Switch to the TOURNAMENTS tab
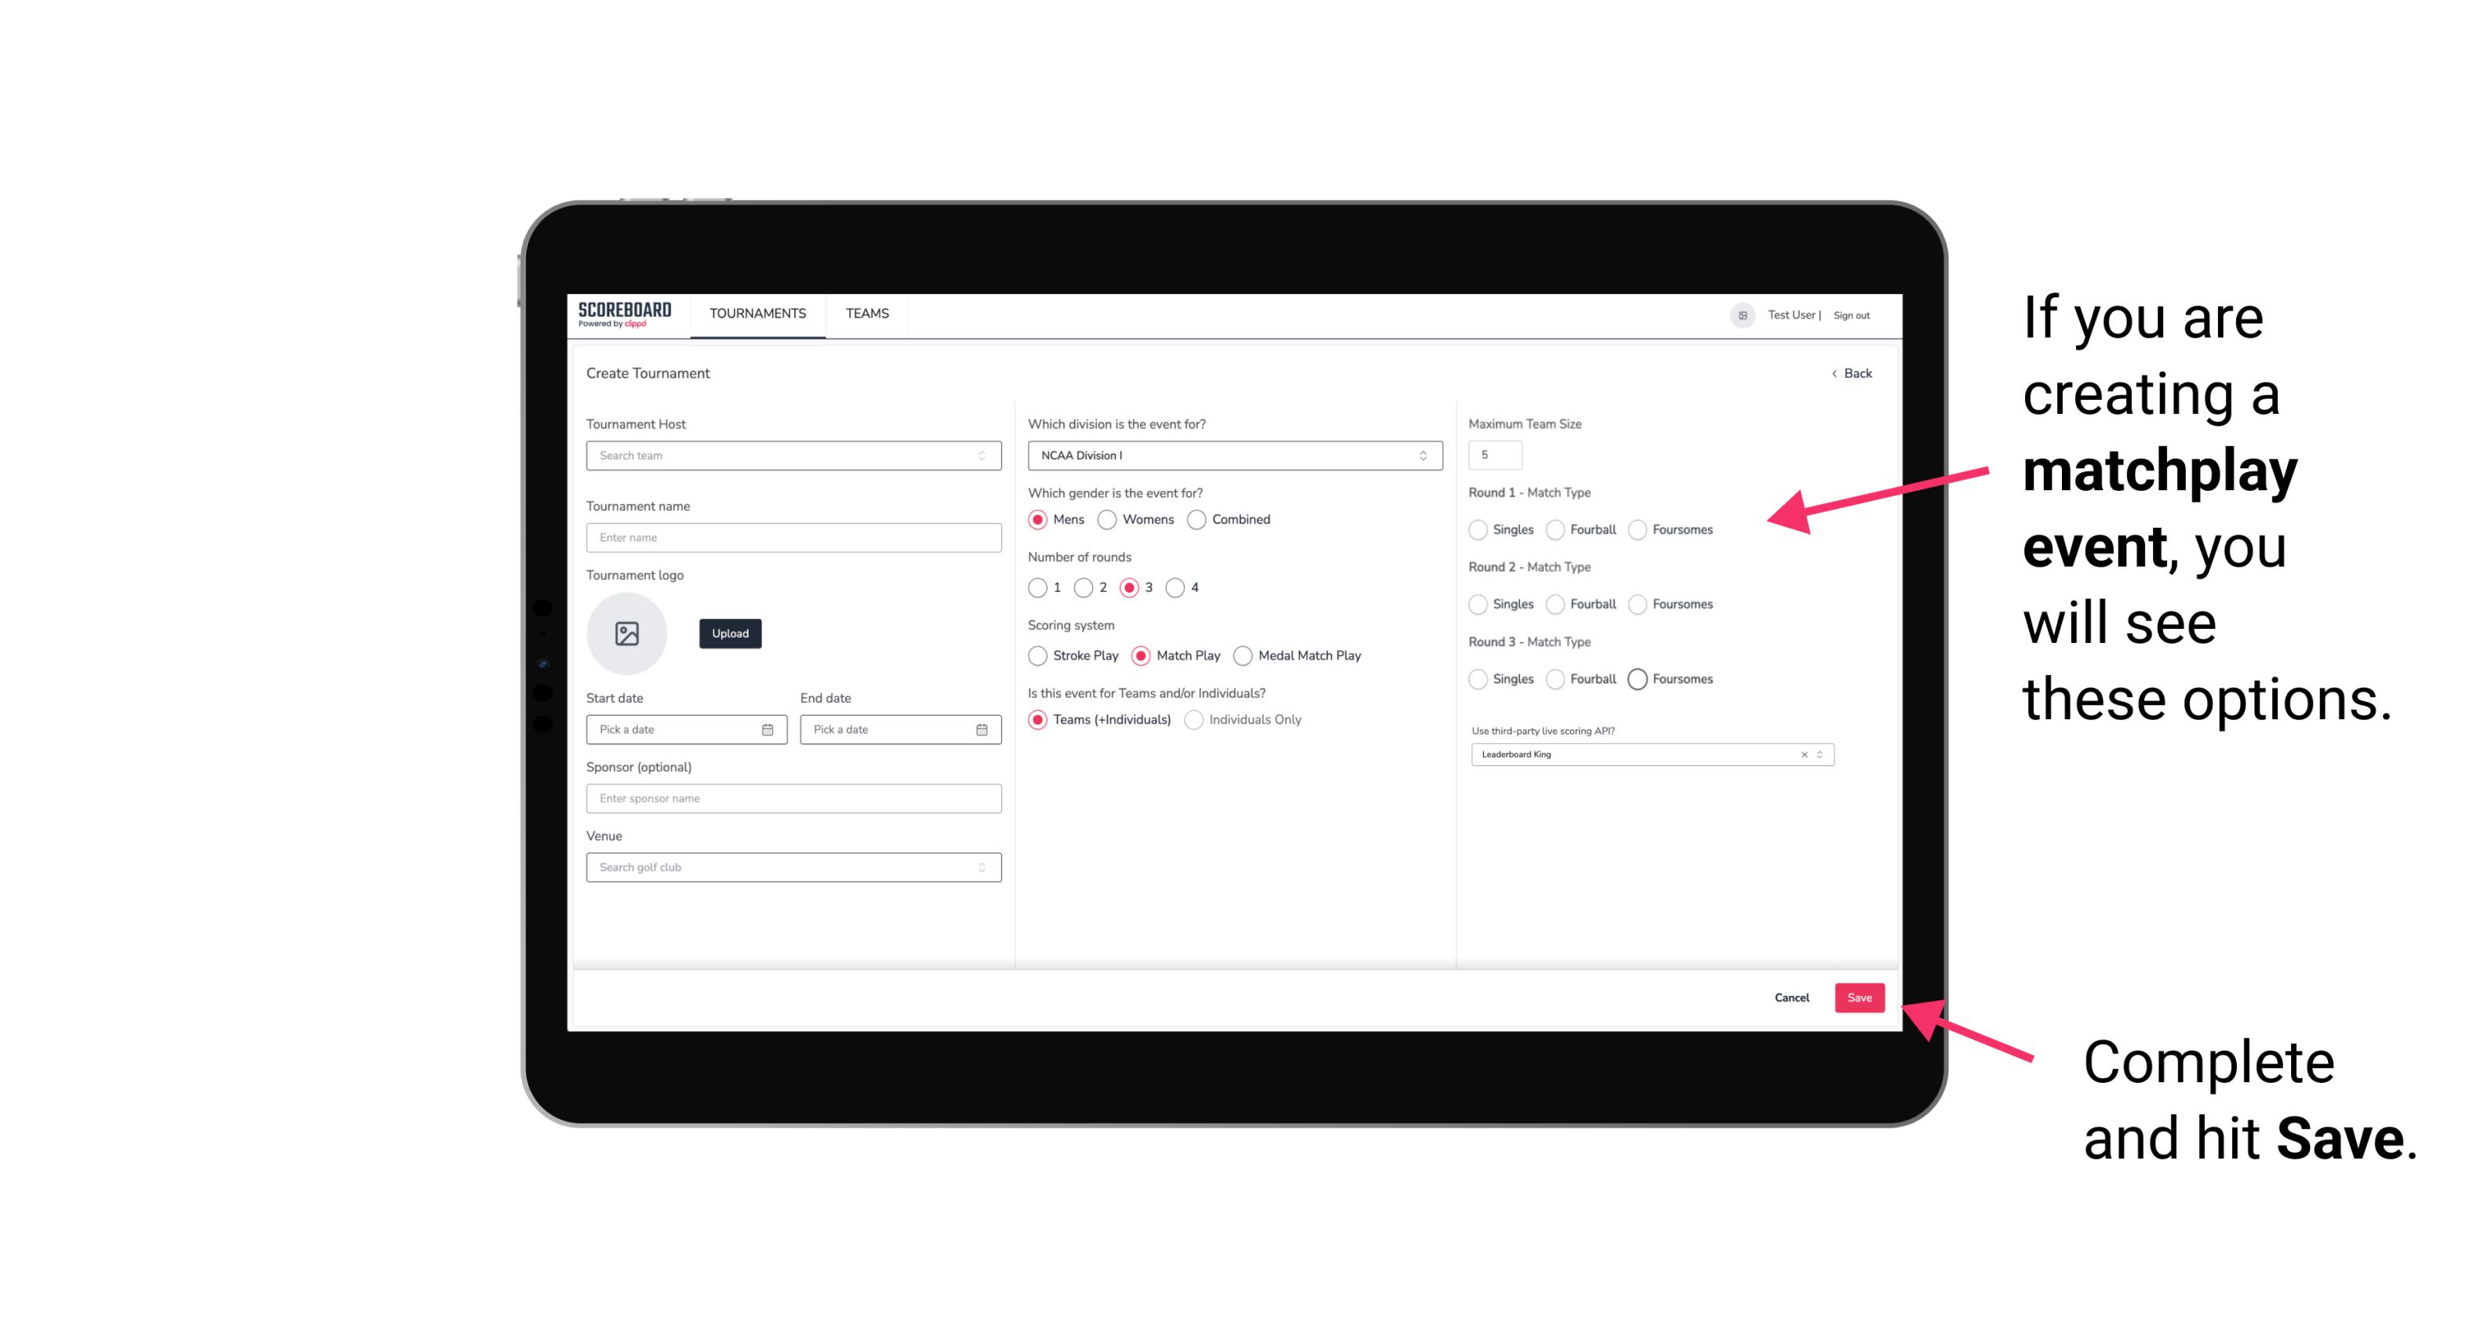This screenshot has height=1326, width=2466. (x=756, y=314)
